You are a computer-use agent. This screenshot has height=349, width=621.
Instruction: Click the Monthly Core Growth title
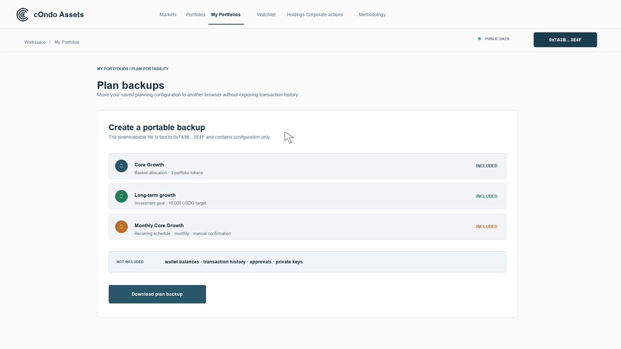coord(159,225)
